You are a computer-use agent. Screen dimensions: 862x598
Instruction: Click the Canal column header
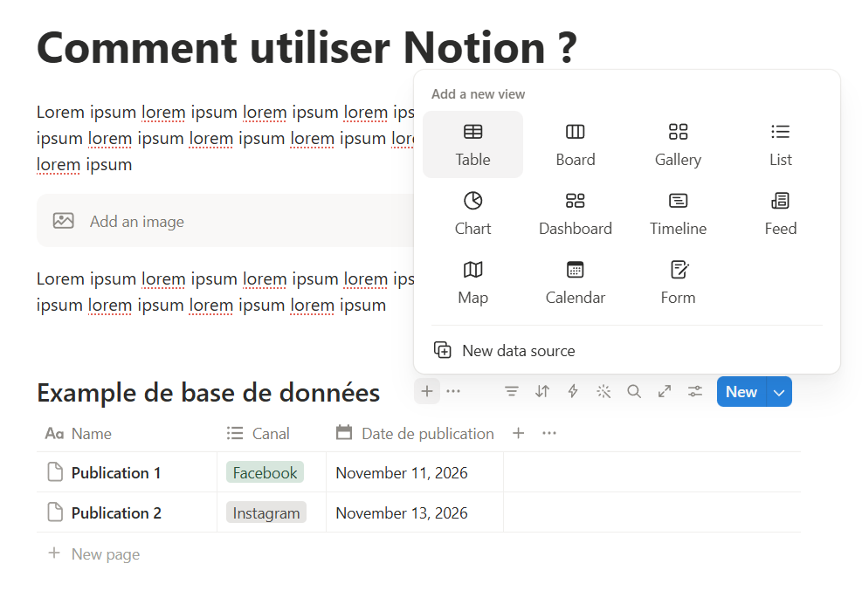272,434
